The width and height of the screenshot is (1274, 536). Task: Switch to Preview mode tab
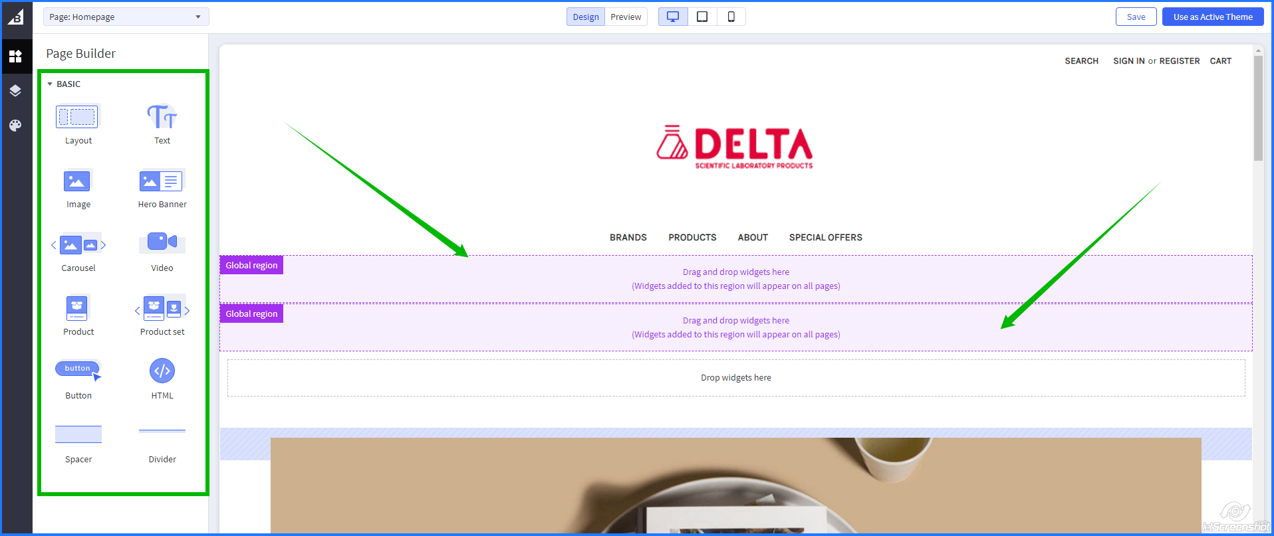(x=626, y=17)
